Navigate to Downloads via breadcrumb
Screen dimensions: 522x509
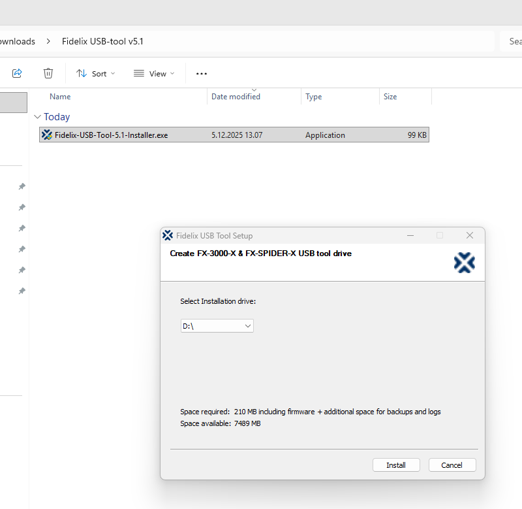18,41
